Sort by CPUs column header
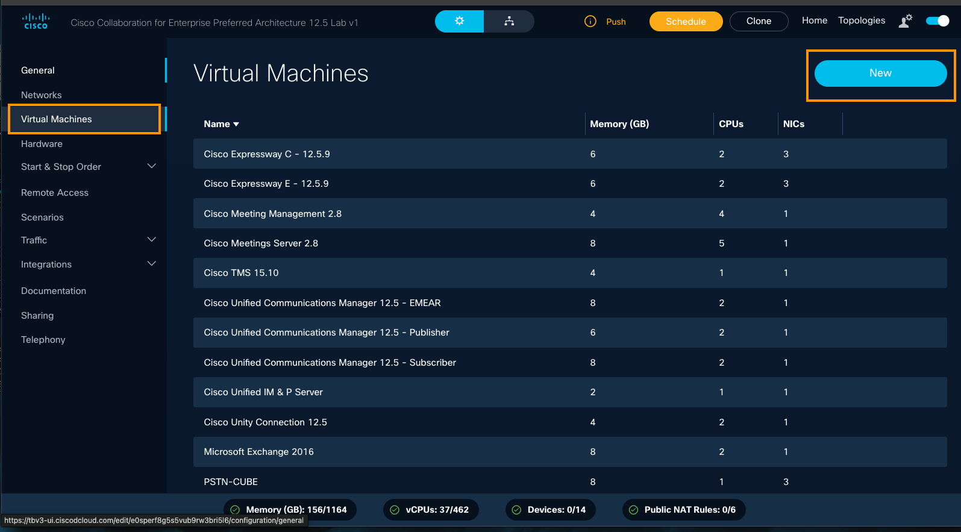This screenshot has width=961, height=532. pos(731,124)
